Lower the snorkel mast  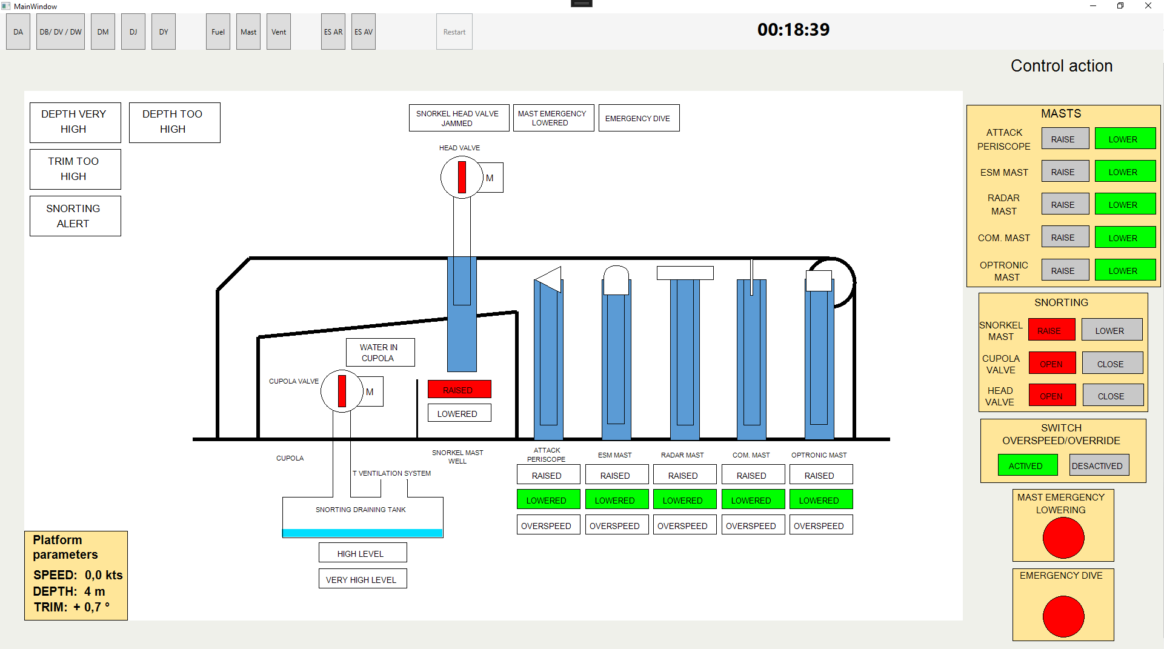(x=1111, y=330)
